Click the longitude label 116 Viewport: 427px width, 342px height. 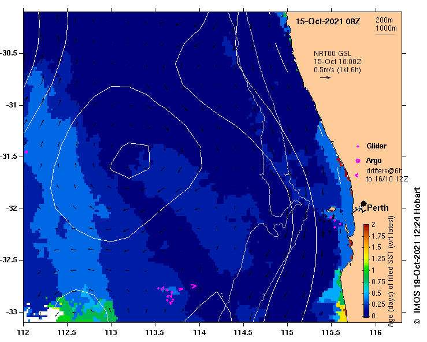[376, 333]
